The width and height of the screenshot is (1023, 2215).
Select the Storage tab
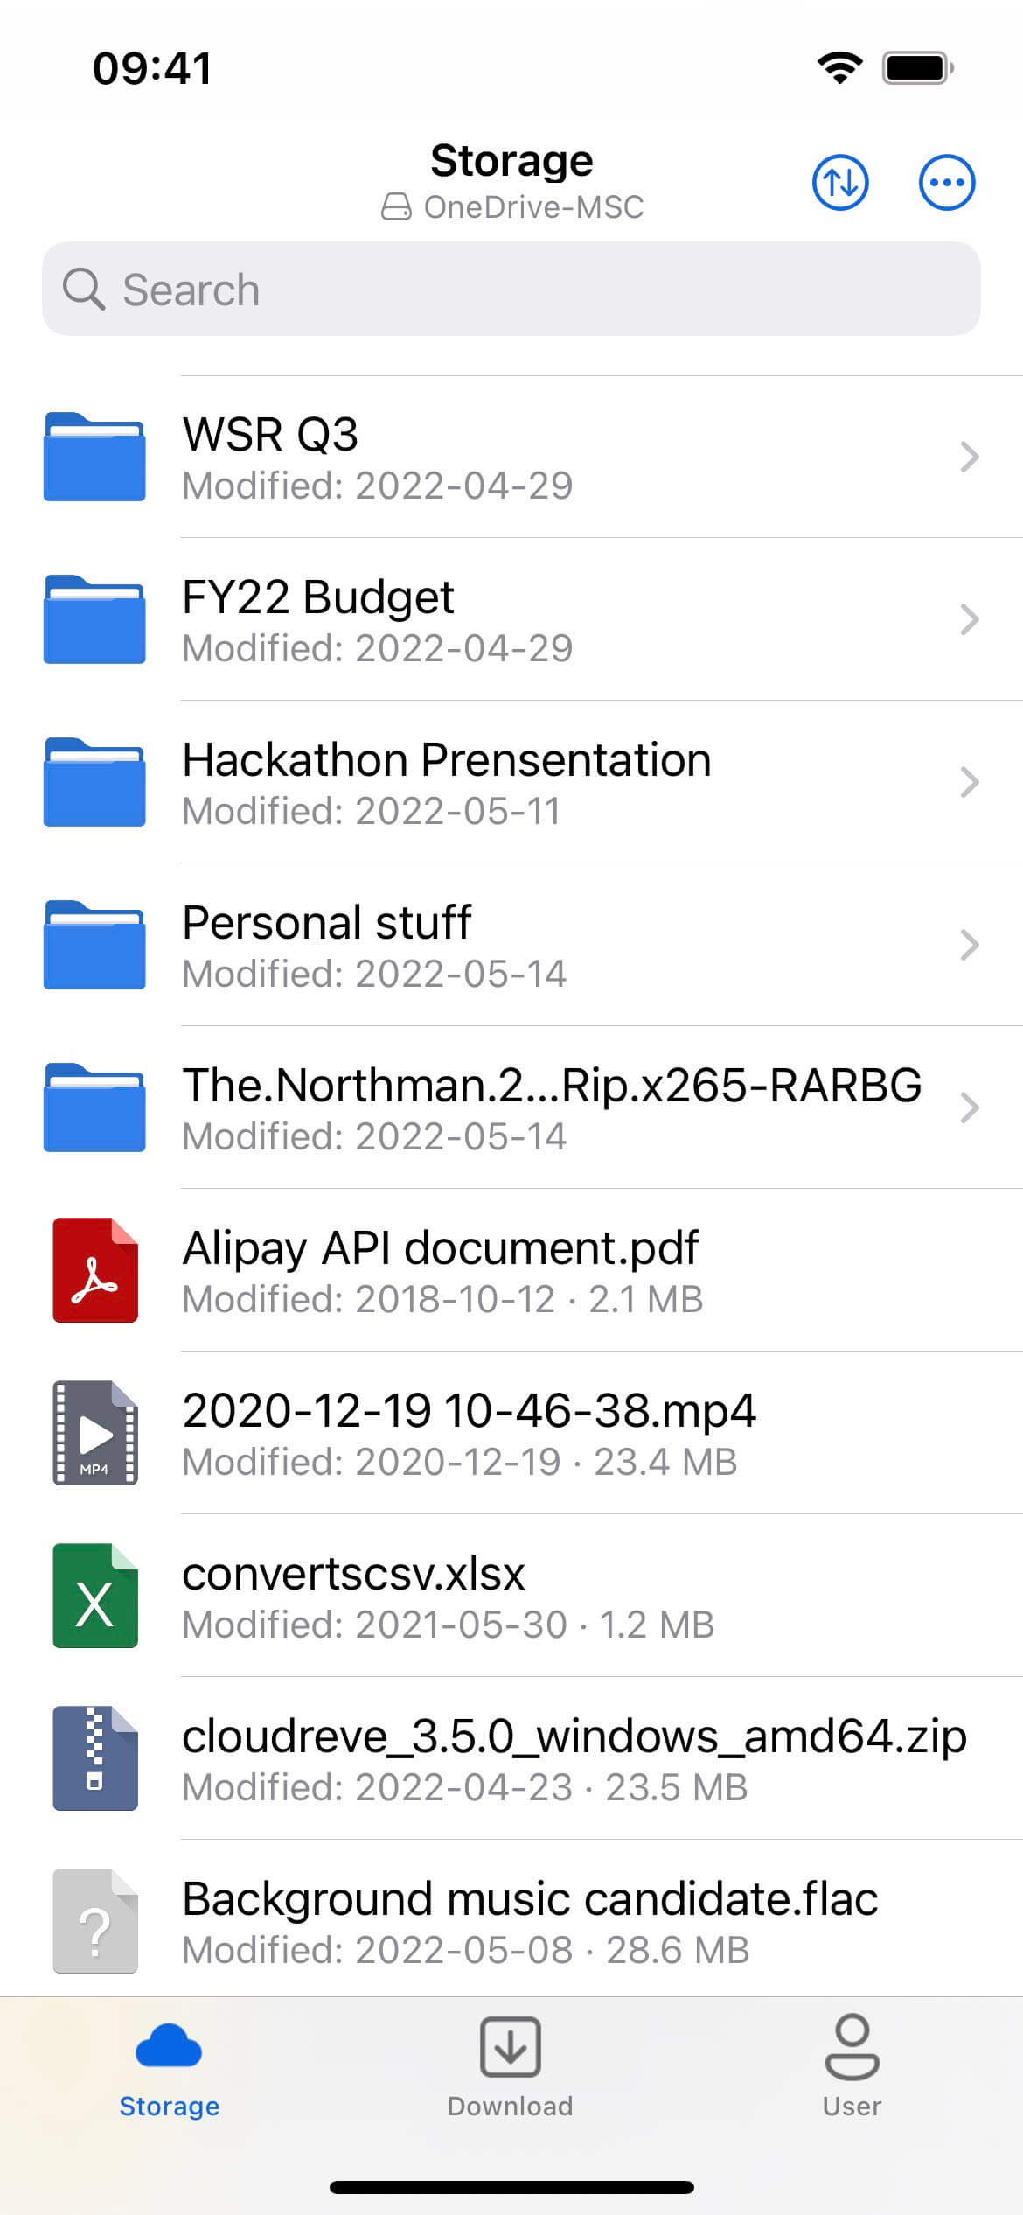(x=170, y=2066)
